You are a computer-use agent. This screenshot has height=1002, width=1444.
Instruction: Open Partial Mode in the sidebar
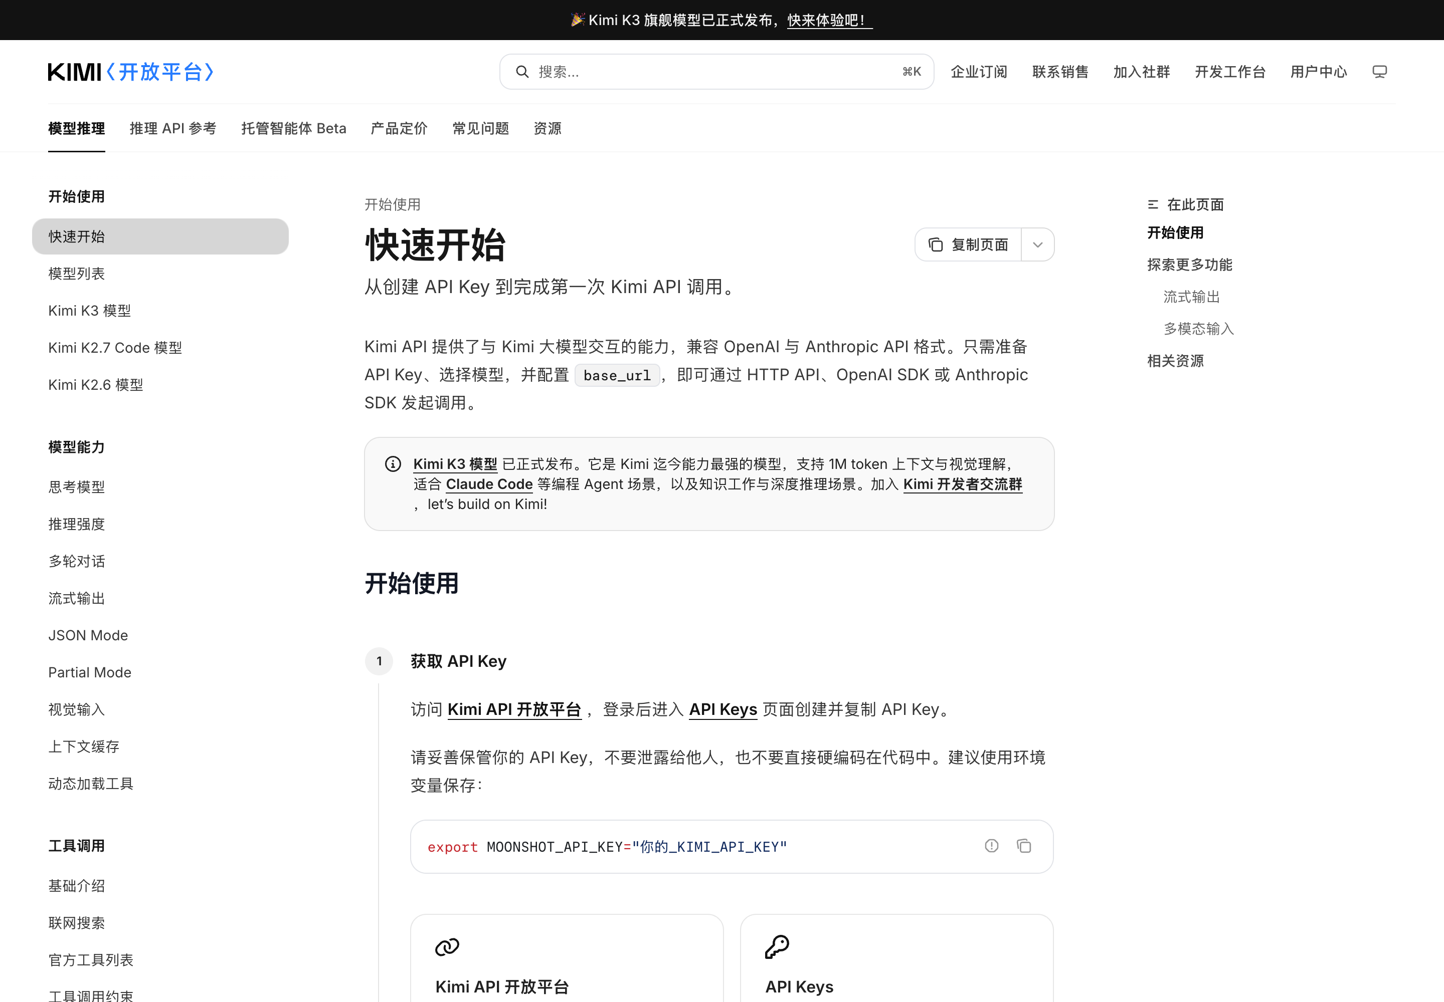160,672
